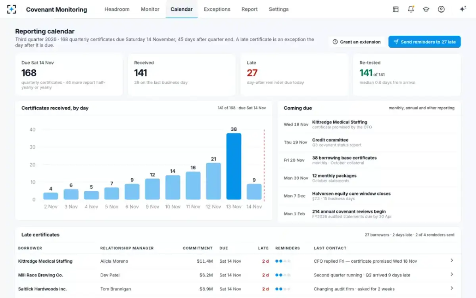
Task: Click Grant an extension button
Action: 356,42
